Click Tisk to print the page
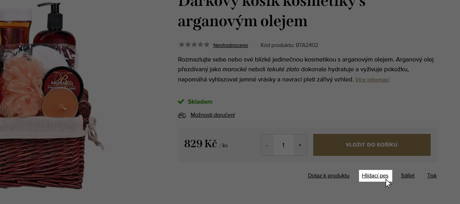Image resolution: width=460 pixels, height=204 pixels. [432, 175]
